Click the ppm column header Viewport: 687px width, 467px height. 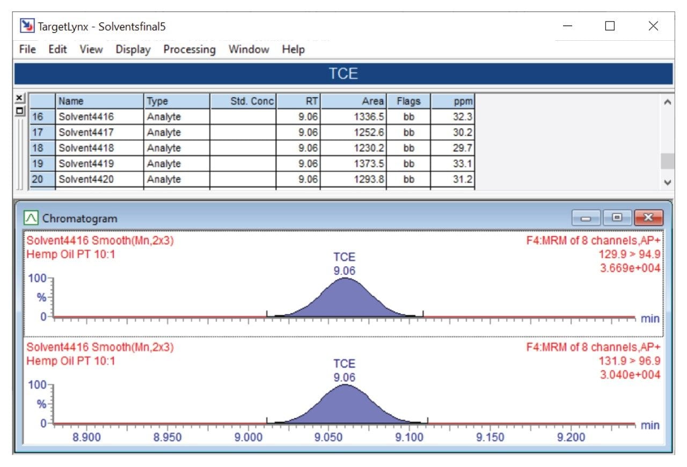452,101
